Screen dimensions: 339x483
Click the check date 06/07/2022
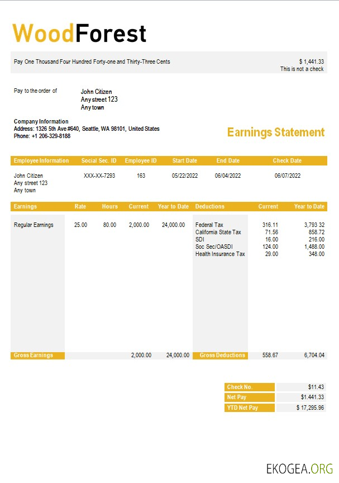[288, 176]
